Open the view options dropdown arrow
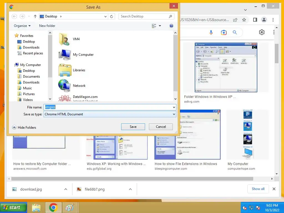Image resolution: width=284 pixels, height=213 pixels. click(160, 26)
